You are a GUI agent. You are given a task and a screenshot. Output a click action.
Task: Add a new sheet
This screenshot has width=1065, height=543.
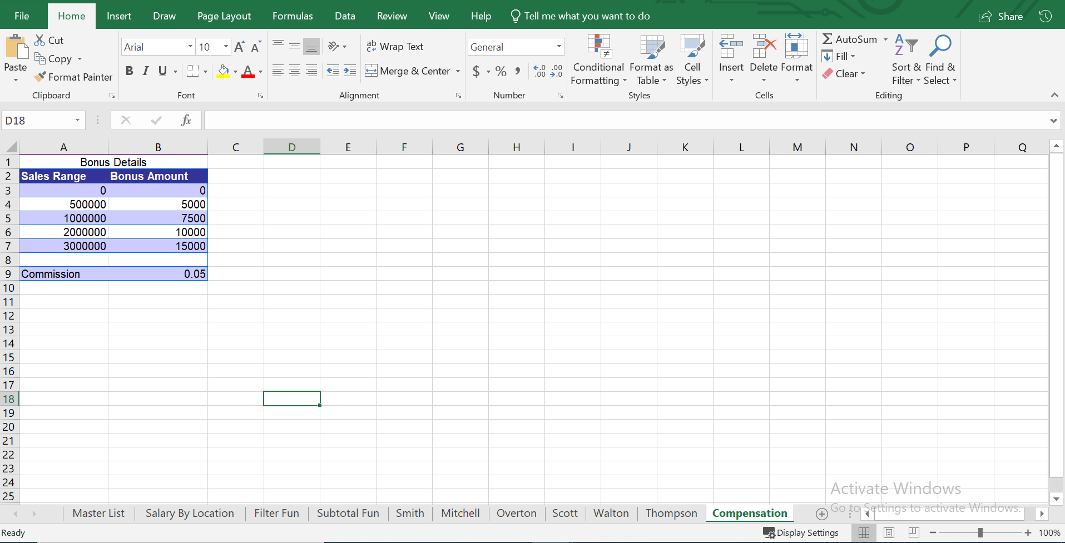coord(822,514)
